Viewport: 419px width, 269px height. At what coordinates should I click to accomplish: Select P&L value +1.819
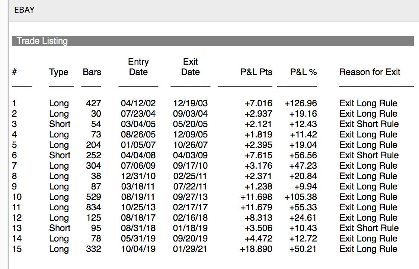258,134
